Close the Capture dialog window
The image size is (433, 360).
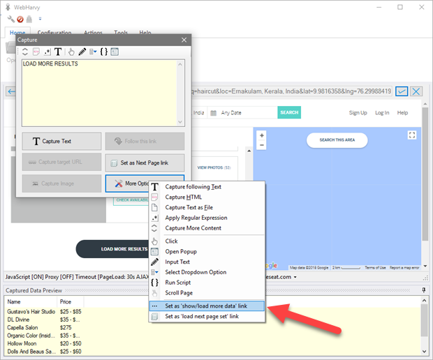tap(184, 40)
